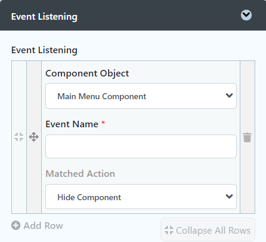Click the Event Name field label
266x242 pixels.
pos(72,124)
